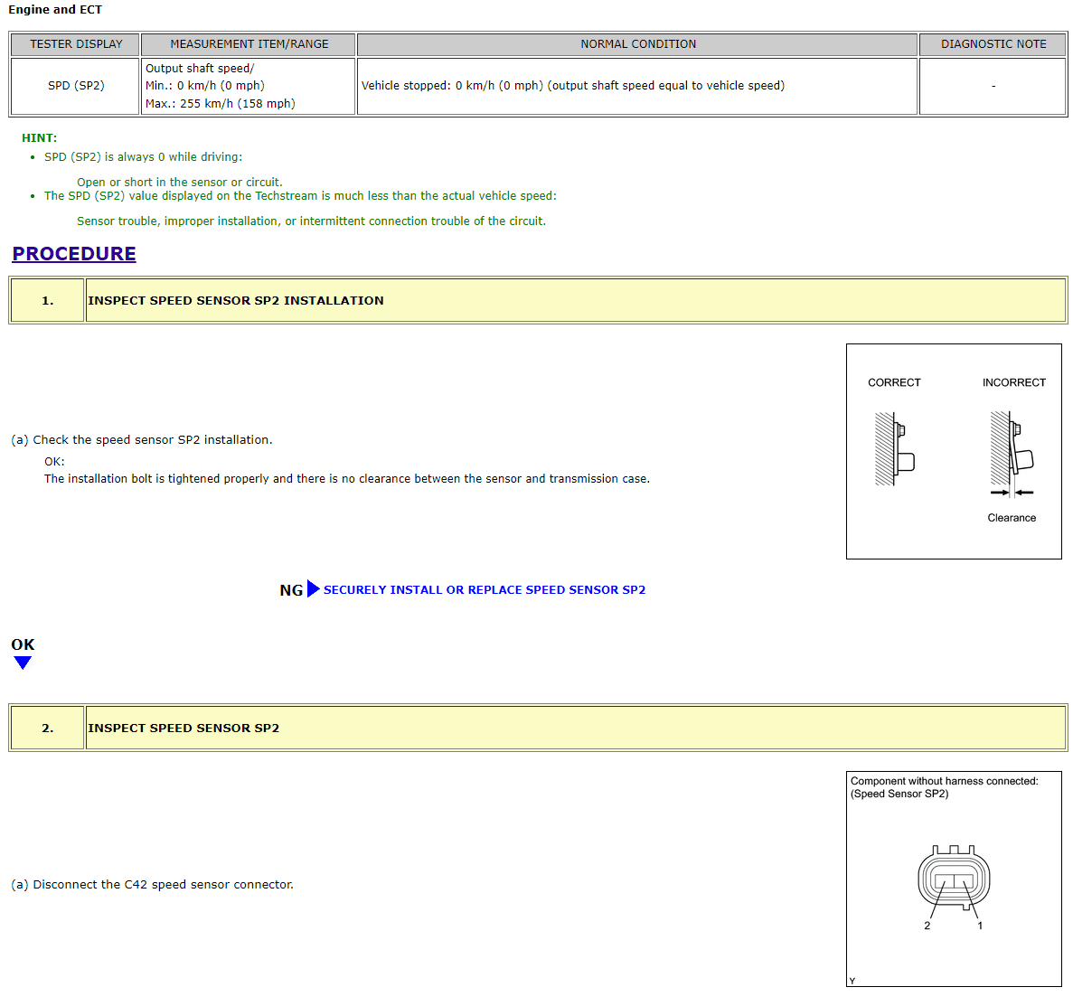Select the TESTER DISPLAY column header
Viewport: 1073px width, 1006px height.
pos(75,44)
